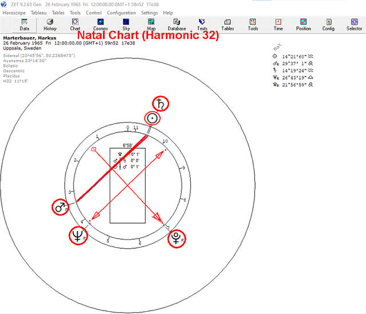The image size is (366, 314).
Task: Click the Mars position 29°37' row
Action: click(x=293, y=63)
